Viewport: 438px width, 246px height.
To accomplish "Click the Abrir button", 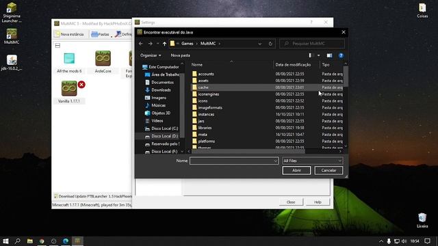I will coord(296,170).
